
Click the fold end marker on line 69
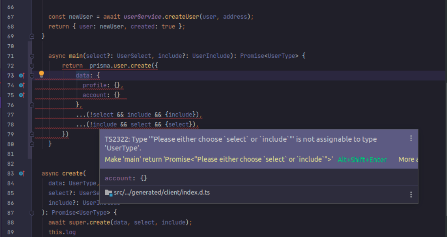(32, 36)
